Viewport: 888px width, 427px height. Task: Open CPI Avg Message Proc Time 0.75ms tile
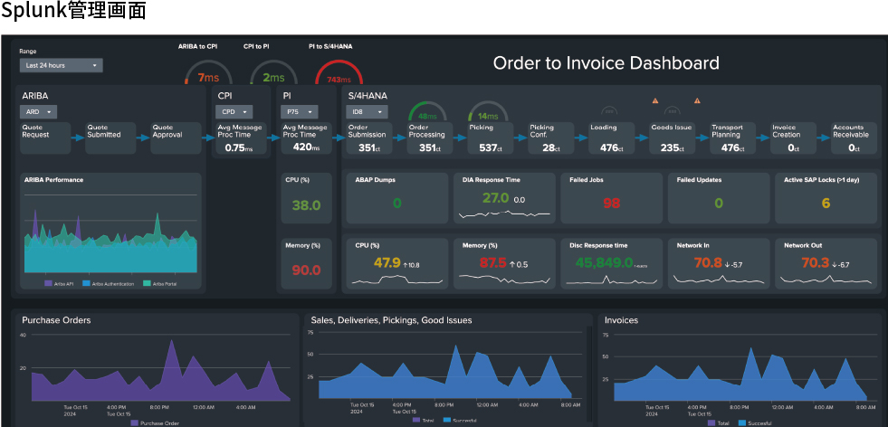[x=241, y=138]
